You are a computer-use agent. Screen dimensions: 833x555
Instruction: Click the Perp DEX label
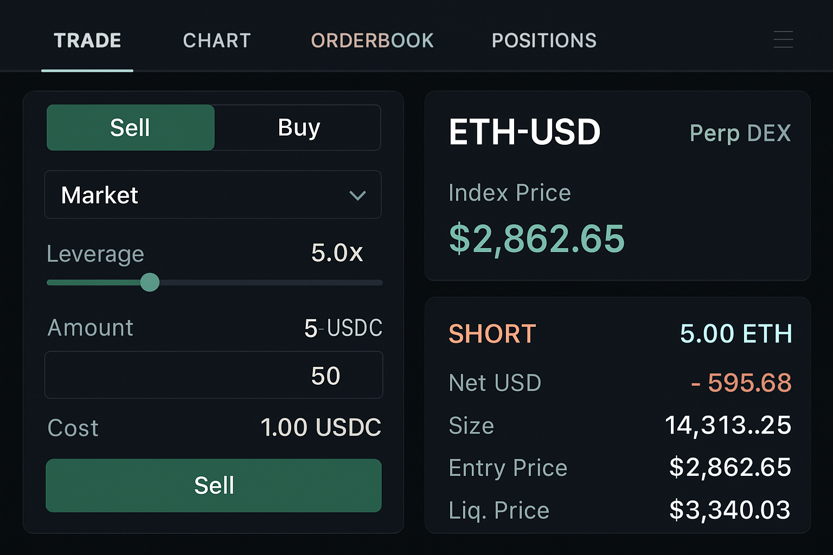point(740,133)
